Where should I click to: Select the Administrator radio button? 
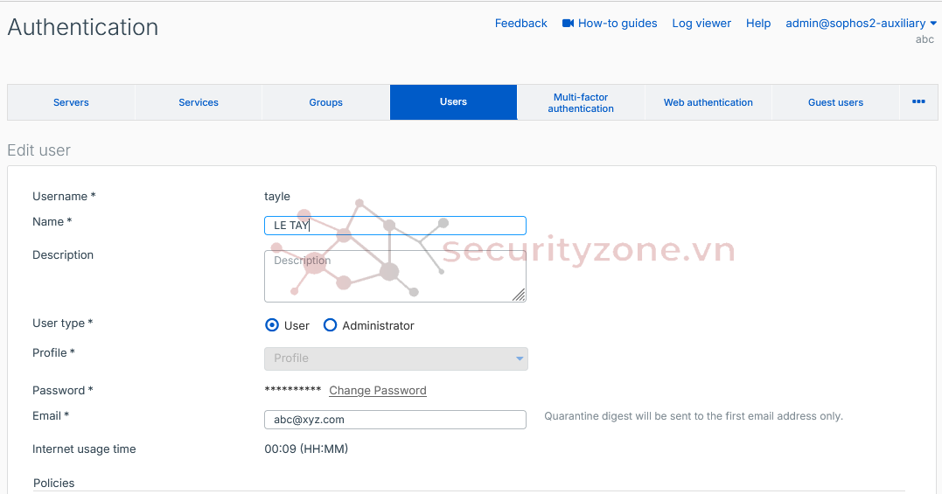point(330,325)
